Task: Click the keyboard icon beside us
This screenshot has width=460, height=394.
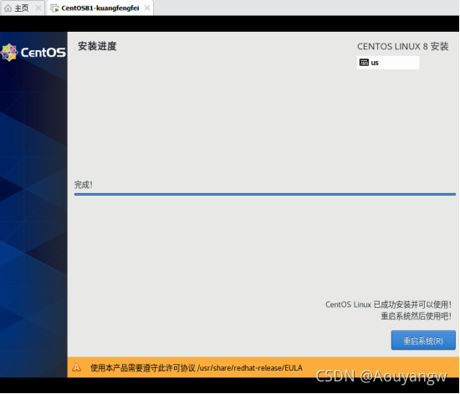Action: 364,63
